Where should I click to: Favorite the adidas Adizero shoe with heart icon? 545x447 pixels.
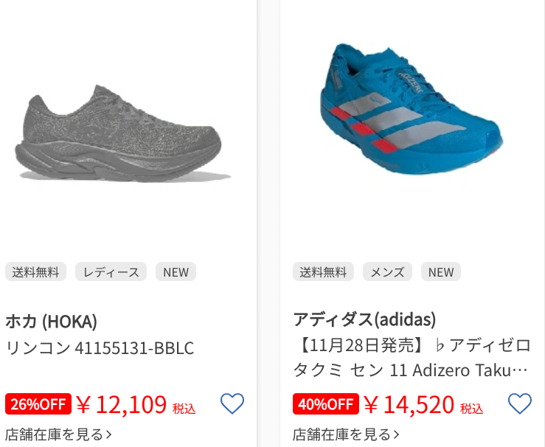coord(520,403)
